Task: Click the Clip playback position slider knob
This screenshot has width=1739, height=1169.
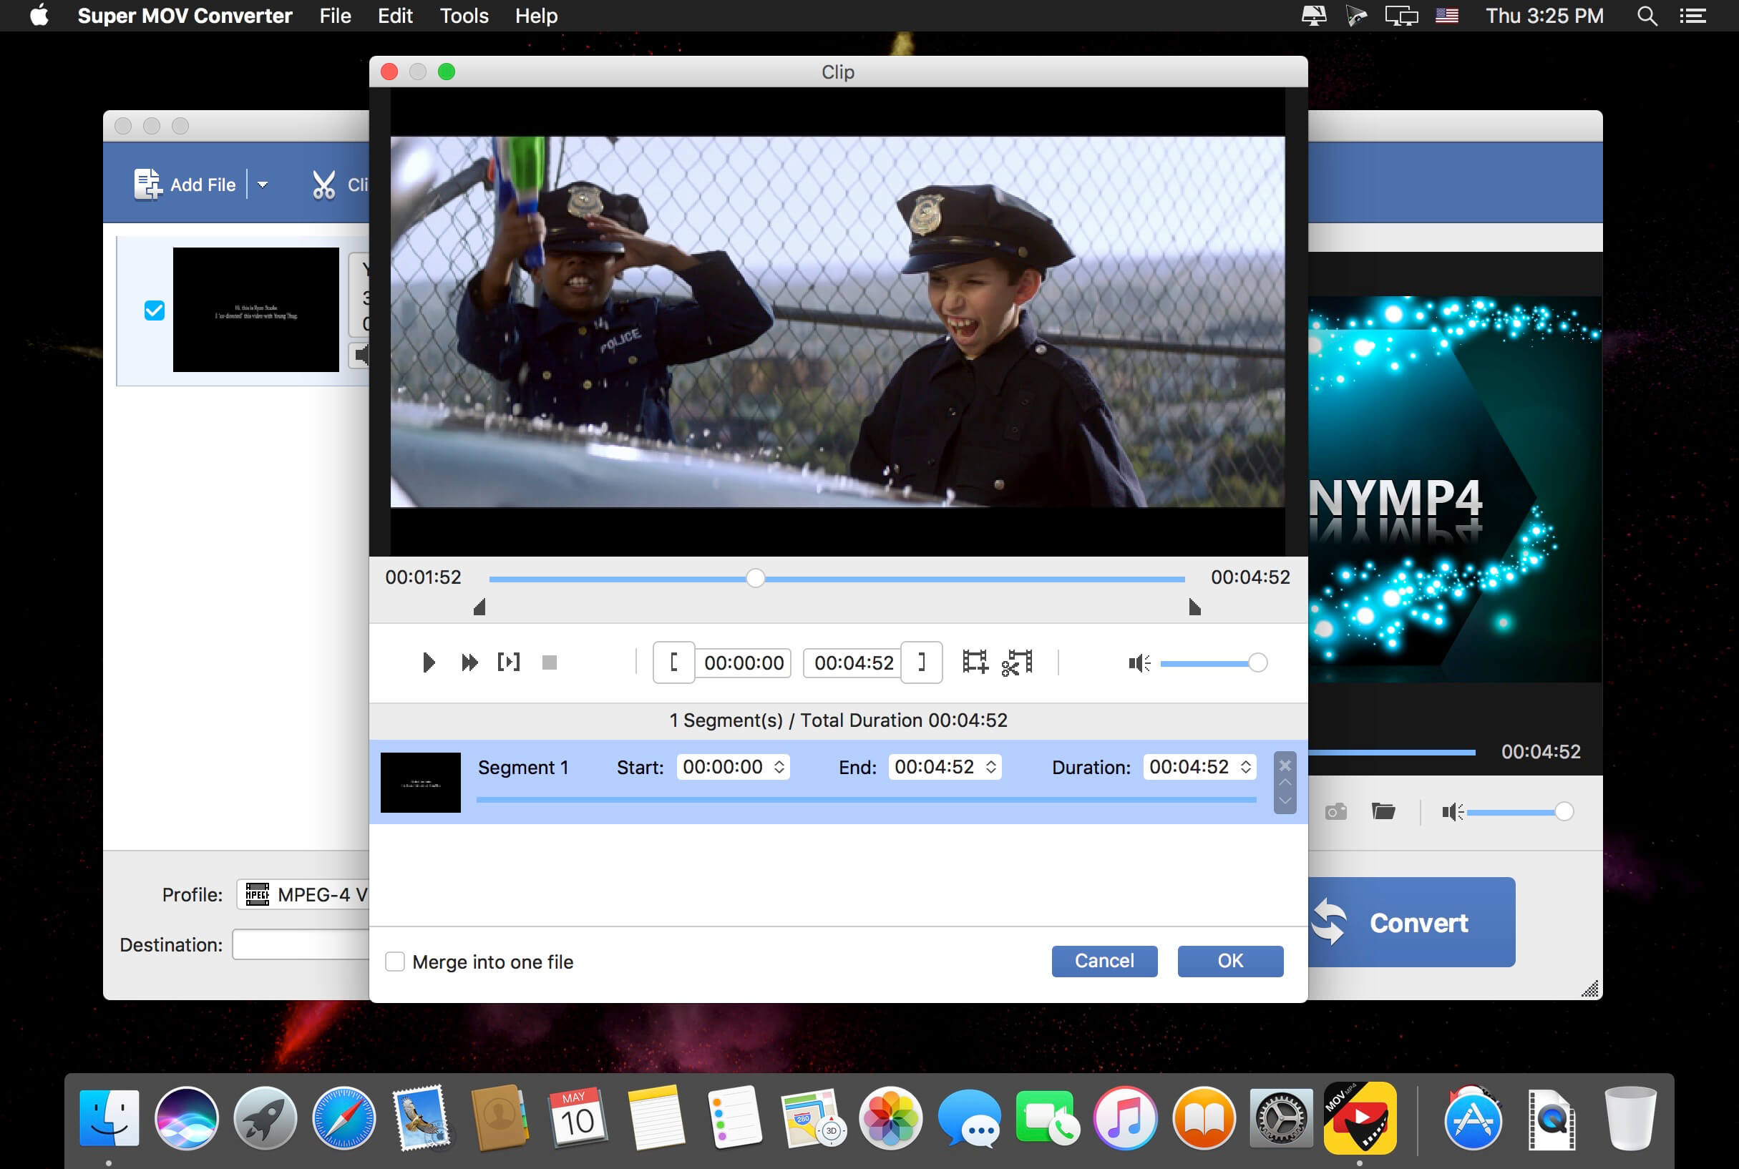Action: coord(756,578)
